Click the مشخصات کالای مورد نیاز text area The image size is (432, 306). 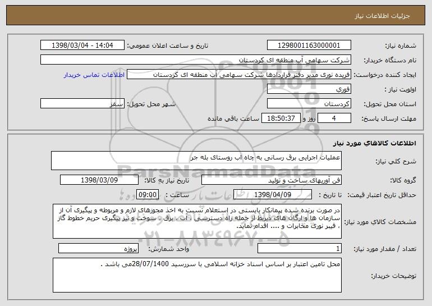pyautogui.click(x=197, y=221)
